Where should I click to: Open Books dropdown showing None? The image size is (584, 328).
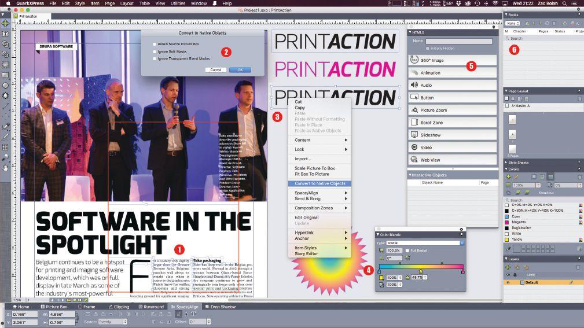pos(513,24)
